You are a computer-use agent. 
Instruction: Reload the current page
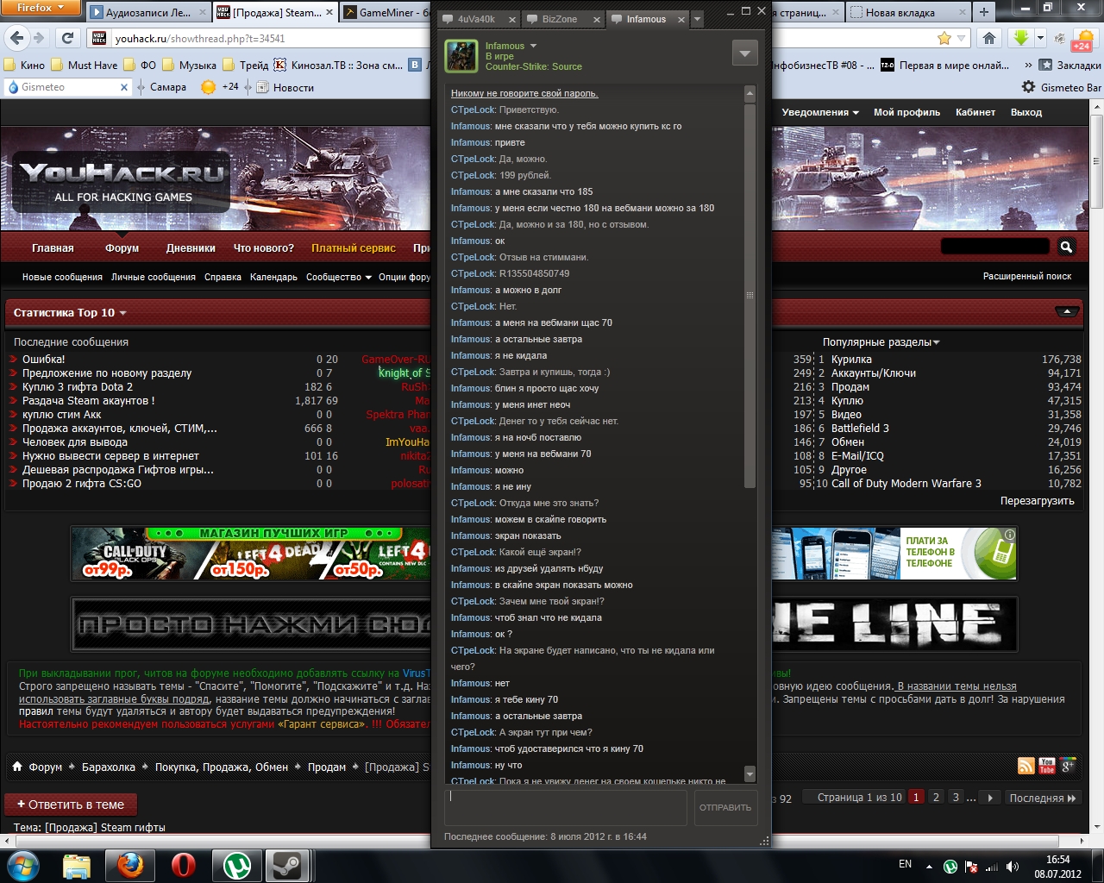click(67, 38)
